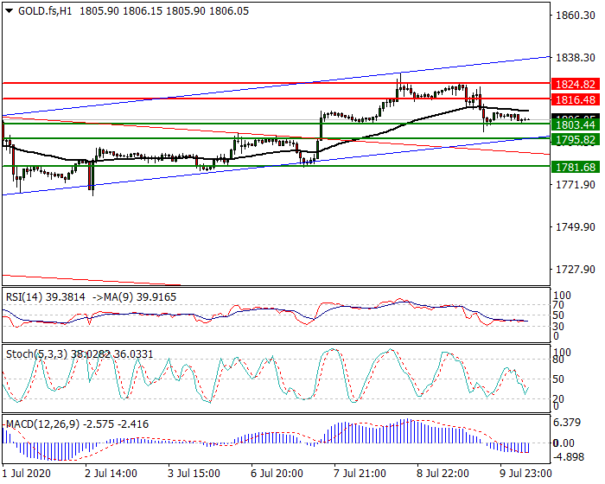Click the RSI 70 level scale value
605x484 pixels.
pyautogui.click(x=558, y=305)
